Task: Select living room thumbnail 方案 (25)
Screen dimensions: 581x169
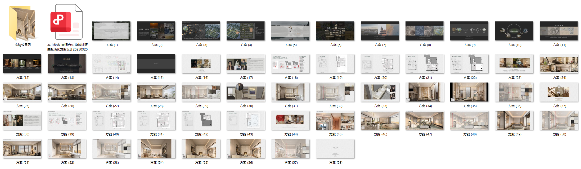Action: pos(22,92)
